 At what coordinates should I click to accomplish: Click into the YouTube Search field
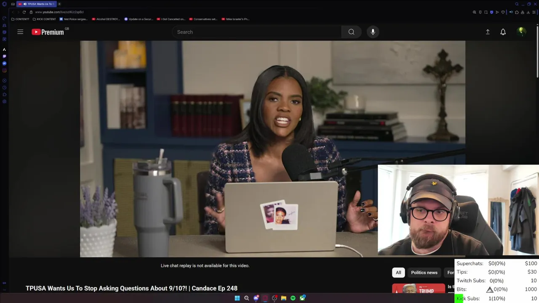(256, 32)
